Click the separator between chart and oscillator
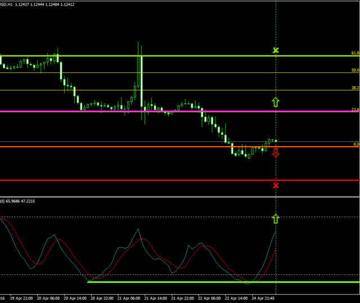Viewport: 360px width, 303px height. click(x=180, y=196)
